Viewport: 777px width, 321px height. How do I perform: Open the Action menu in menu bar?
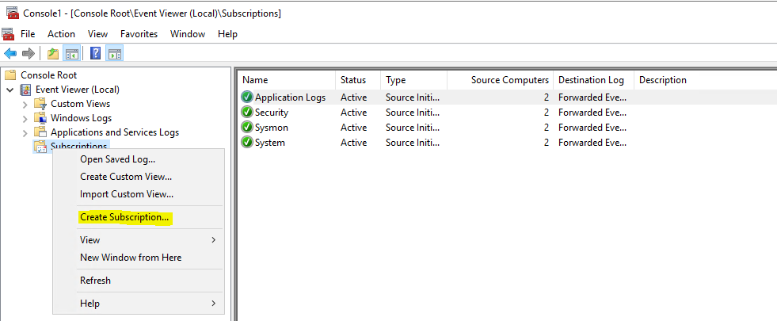[x=62, y=34]
